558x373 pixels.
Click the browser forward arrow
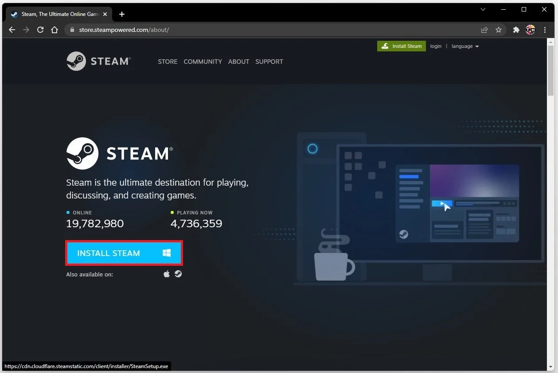pyautogui.click(x=26, y=30)
